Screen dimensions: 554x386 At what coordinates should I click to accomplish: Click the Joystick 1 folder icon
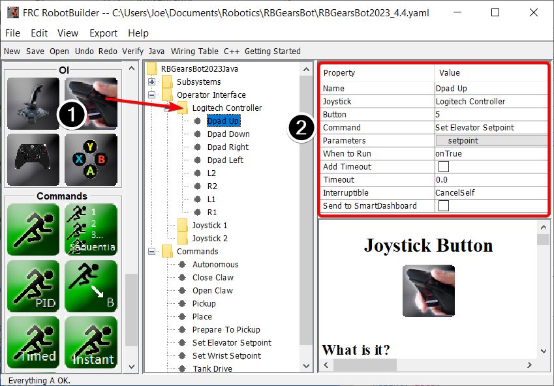click(x=183, y=226)
